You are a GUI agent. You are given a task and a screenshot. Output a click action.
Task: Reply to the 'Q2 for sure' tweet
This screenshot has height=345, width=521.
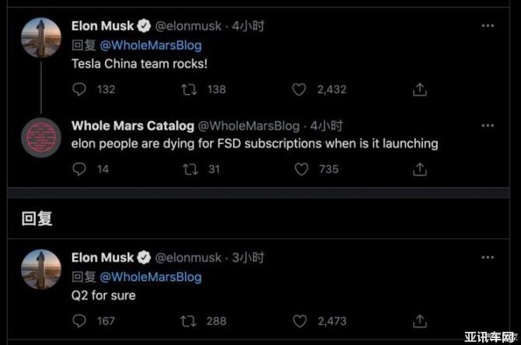79,320
